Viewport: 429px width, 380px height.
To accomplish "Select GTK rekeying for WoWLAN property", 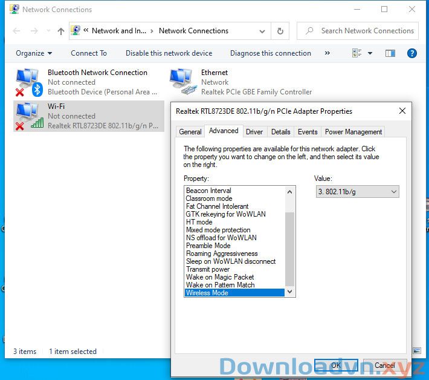I will (234, 214).
